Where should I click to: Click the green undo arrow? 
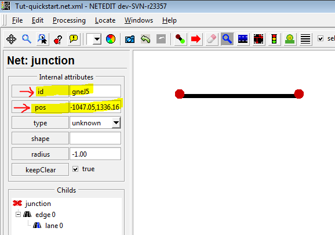(x=145, y=39)
